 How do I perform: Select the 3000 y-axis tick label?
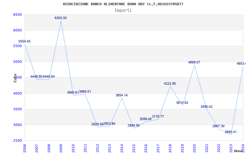coord(18,125)
